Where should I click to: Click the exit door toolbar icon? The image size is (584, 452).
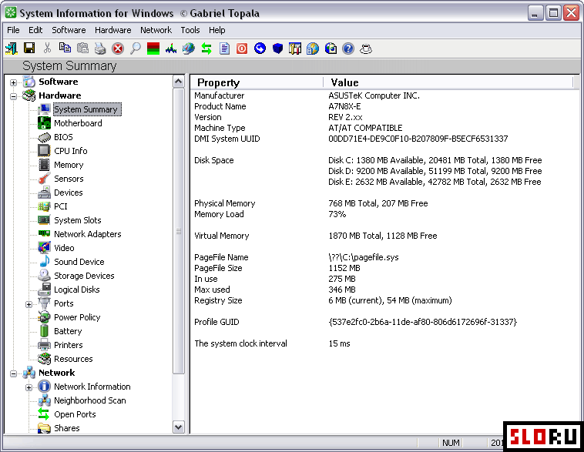[x=12, y=49]
